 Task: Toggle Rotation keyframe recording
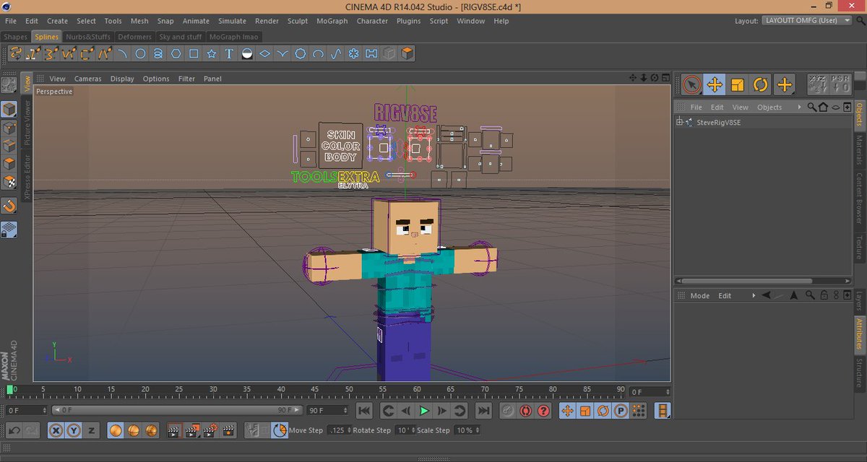(x=603, y=411)
